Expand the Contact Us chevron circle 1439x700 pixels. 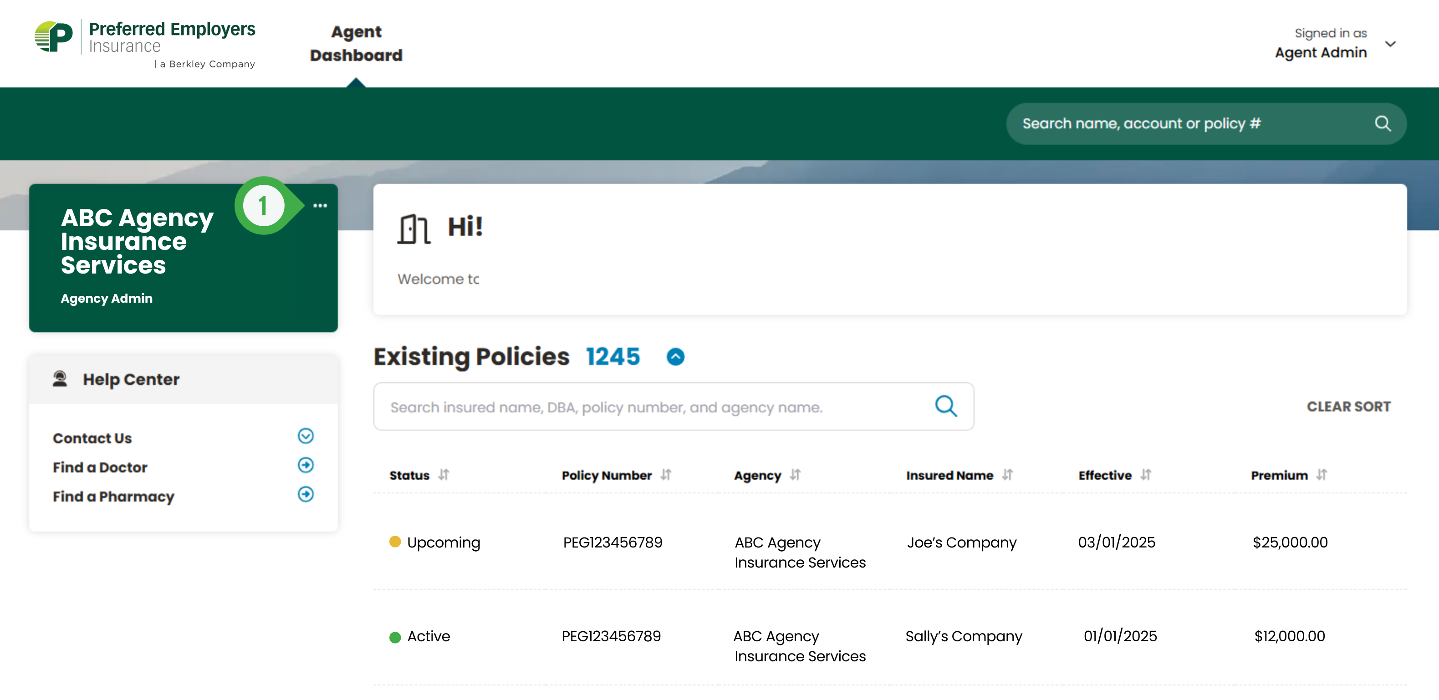point(306,436)
